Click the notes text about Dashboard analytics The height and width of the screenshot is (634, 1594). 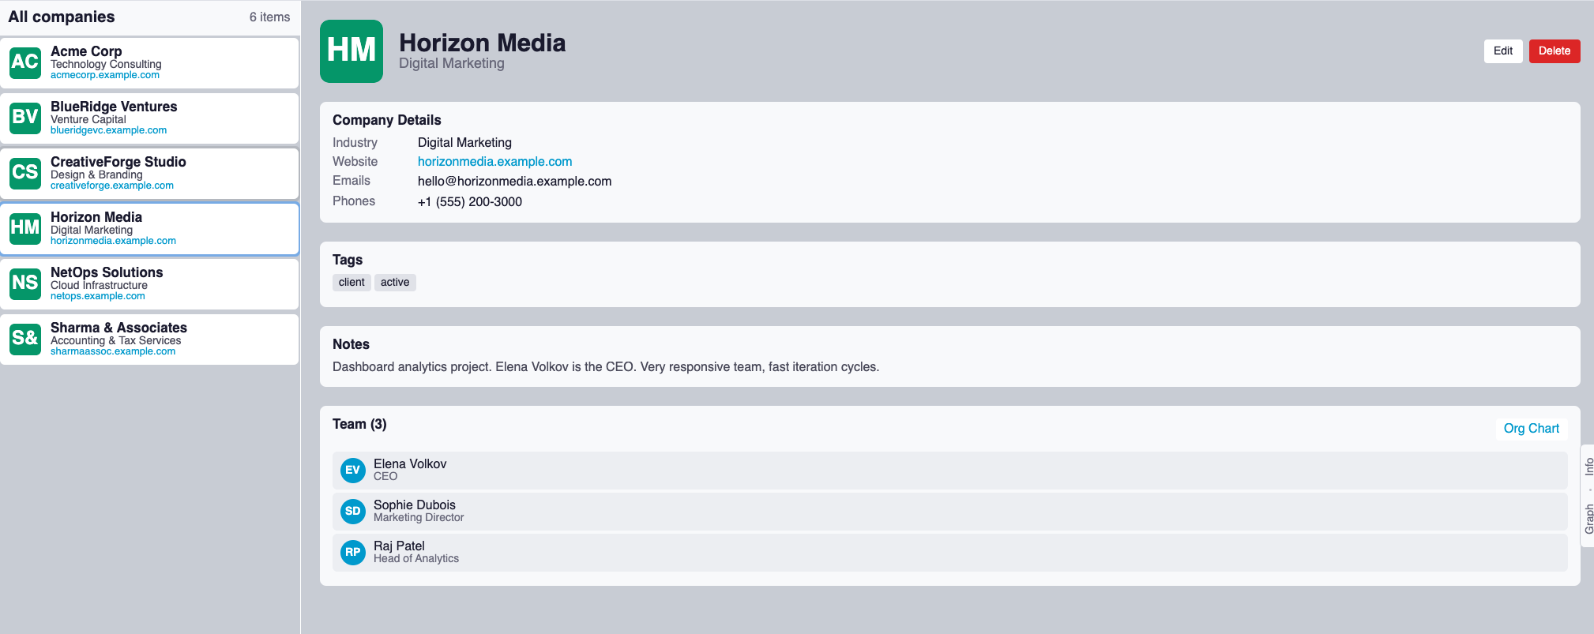606,367
